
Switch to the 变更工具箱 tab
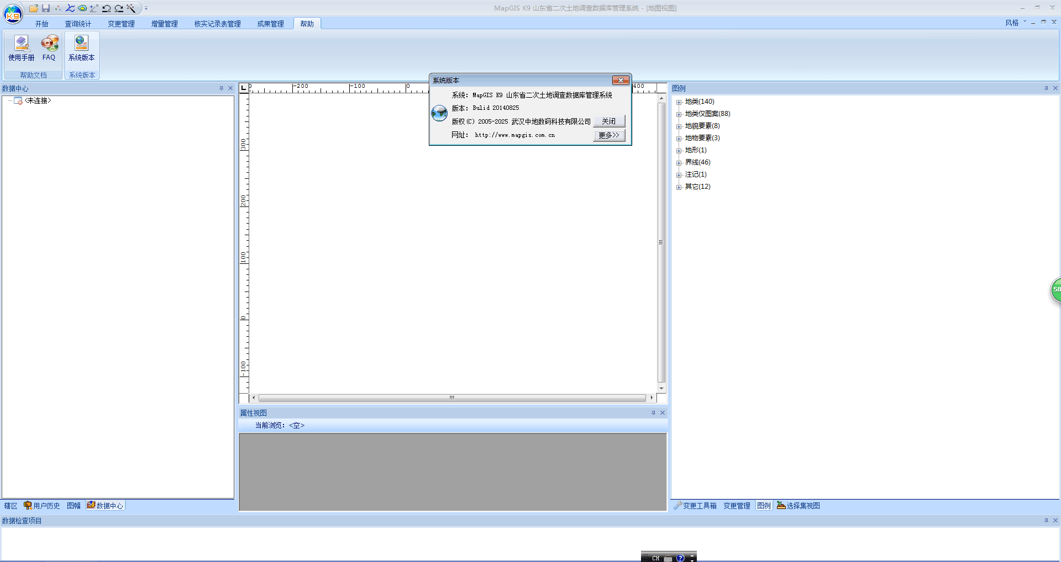[x=695, y=506]
